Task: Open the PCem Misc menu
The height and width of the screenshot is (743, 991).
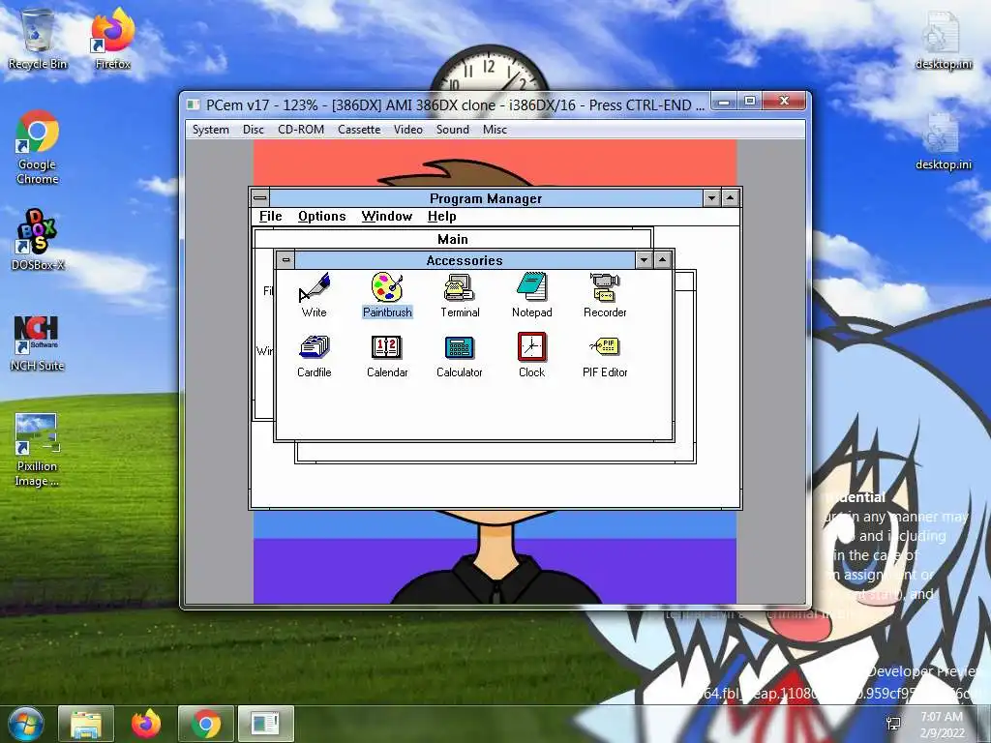Action: [x=495, y=130]
